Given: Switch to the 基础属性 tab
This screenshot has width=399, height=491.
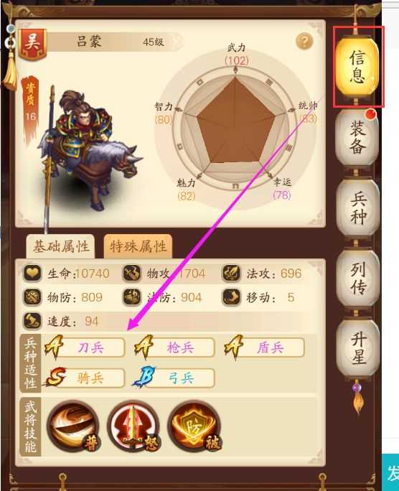Looking at the screenshot, I should click(61, 246).
